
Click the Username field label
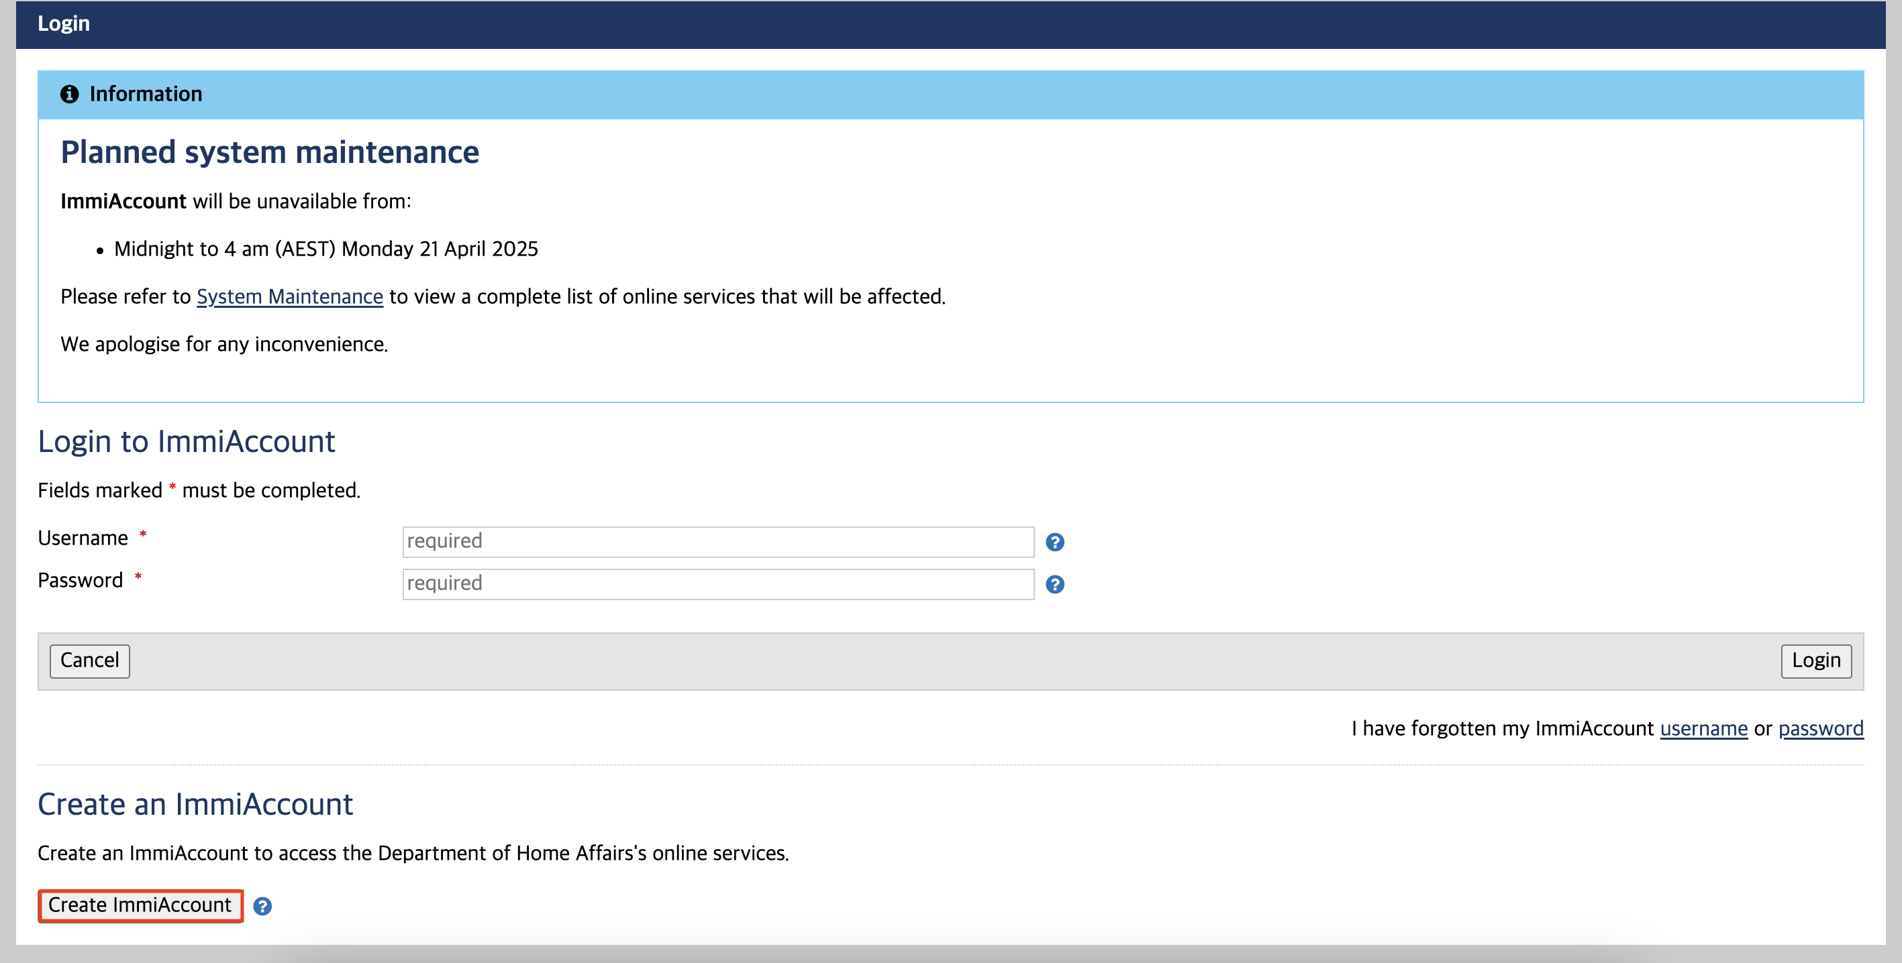(x=83, y=538)
